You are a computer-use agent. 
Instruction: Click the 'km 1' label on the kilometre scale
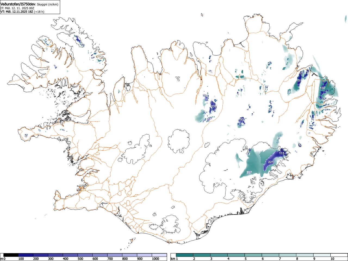[174, 259]
